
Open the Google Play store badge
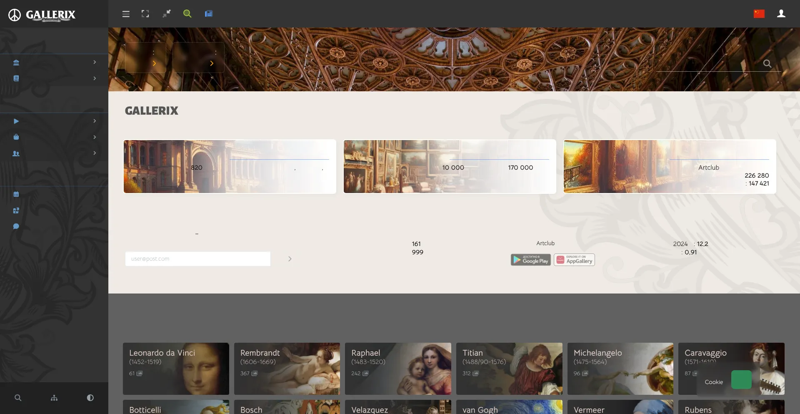531,260
